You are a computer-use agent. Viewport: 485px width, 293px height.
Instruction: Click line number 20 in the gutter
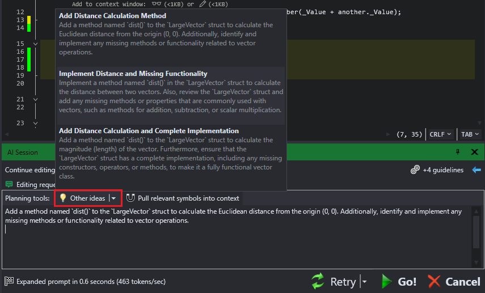pyautogui.click(x=20, y=83)
